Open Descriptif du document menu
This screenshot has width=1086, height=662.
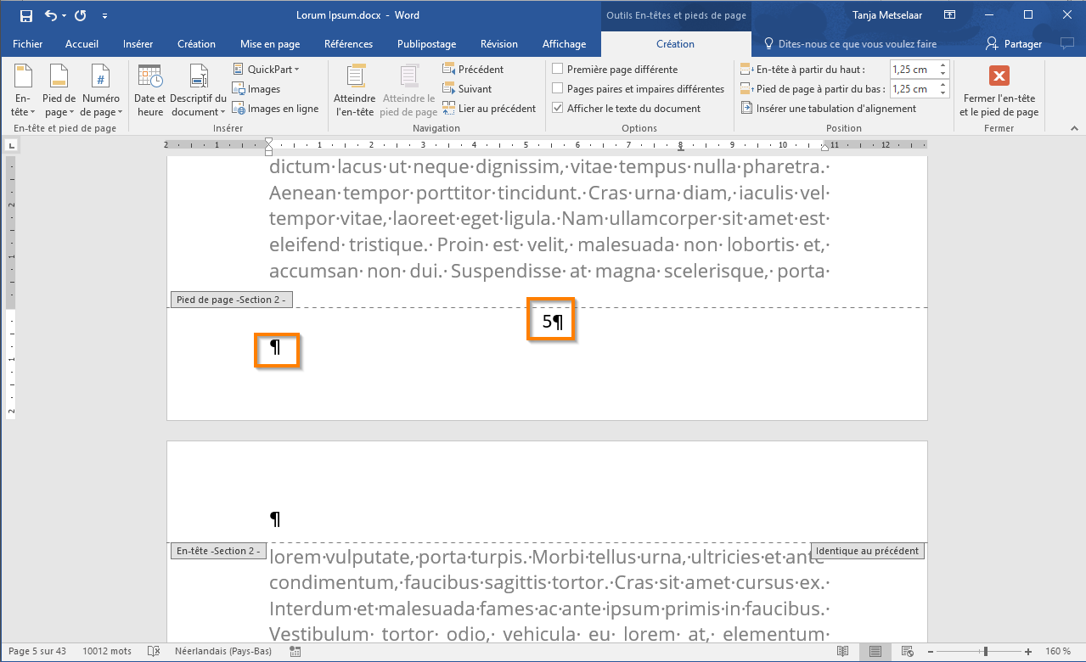198,90
